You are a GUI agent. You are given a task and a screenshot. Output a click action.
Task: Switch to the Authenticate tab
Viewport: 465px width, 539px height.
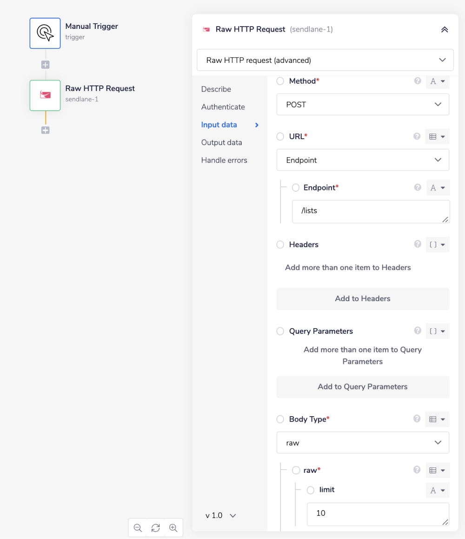coord(223,107)
